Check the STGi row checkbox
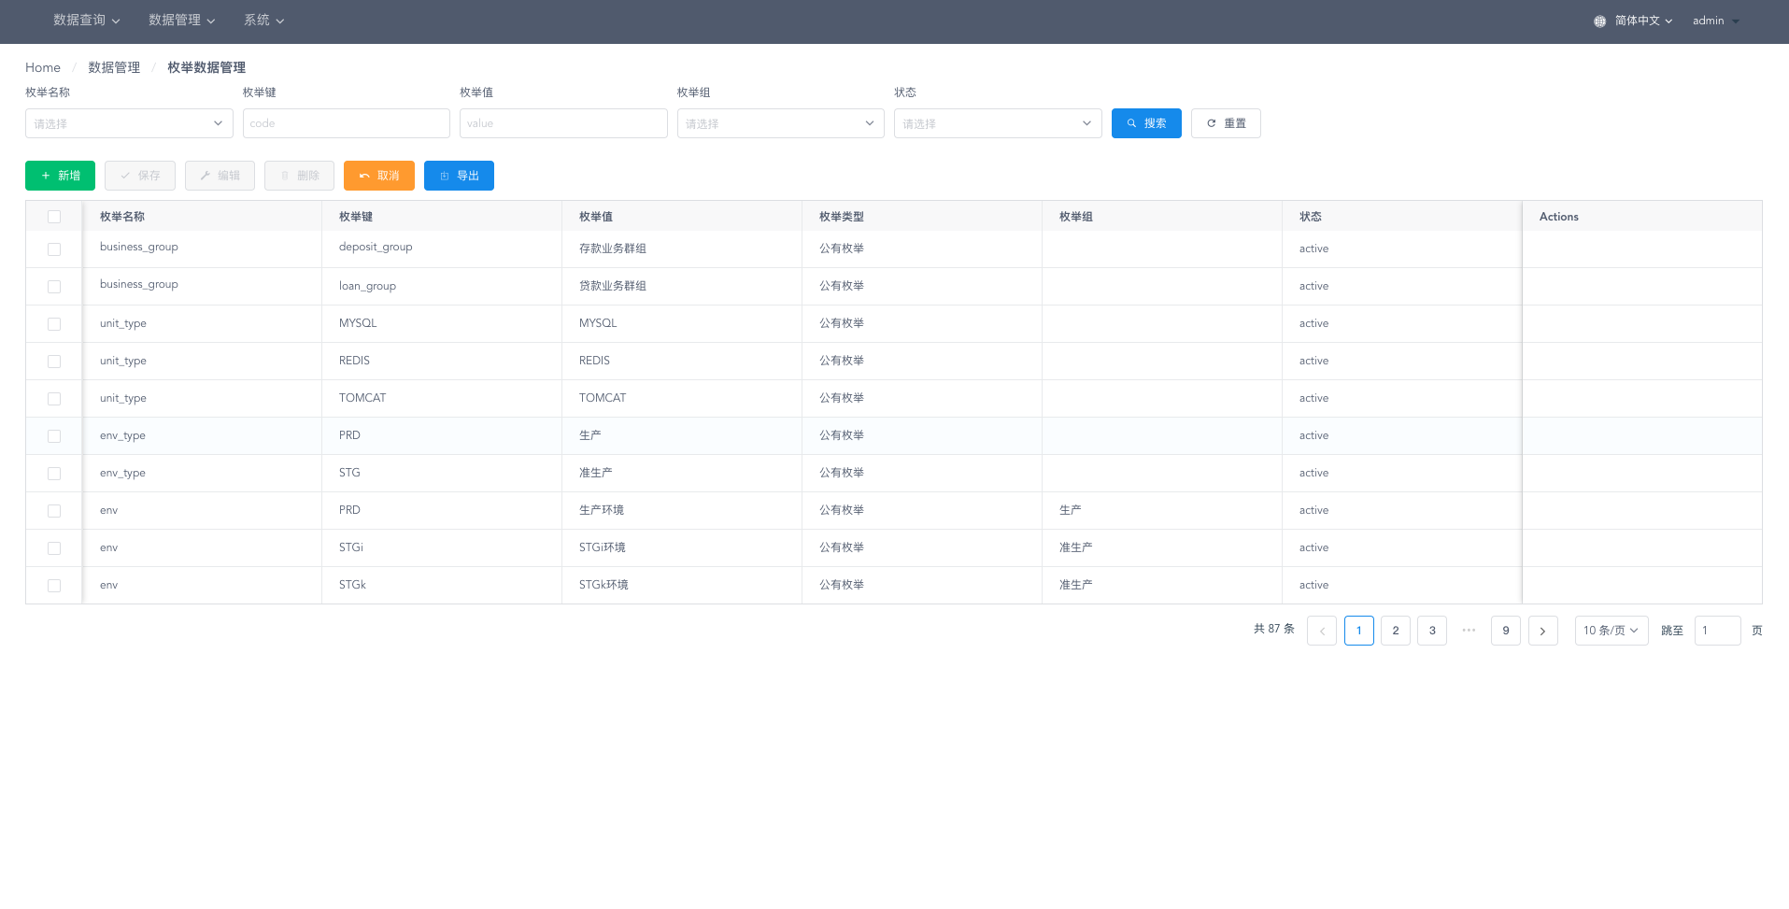Screen dimensions: 1789x909 pos(54,548)
